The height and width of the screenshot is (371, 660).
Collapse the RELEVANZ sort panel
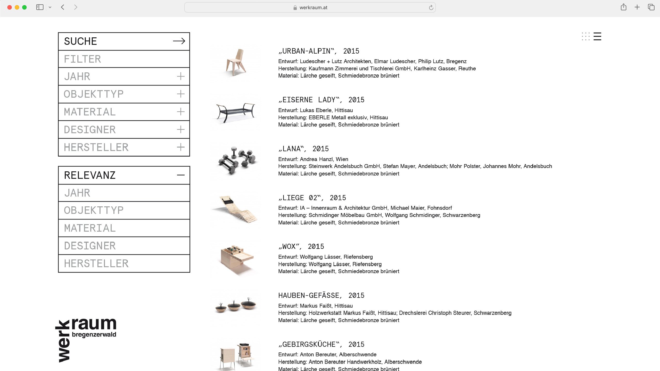click(x=181, y=175)
